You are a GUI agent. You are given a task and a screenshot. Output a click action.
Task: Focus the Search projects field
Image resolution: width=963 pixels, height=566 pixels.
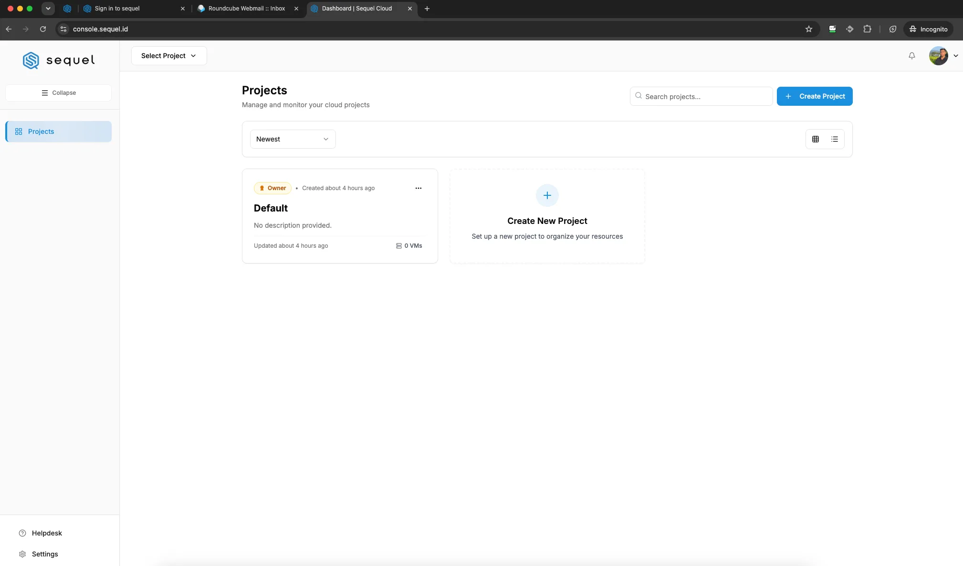pos(701,96)
